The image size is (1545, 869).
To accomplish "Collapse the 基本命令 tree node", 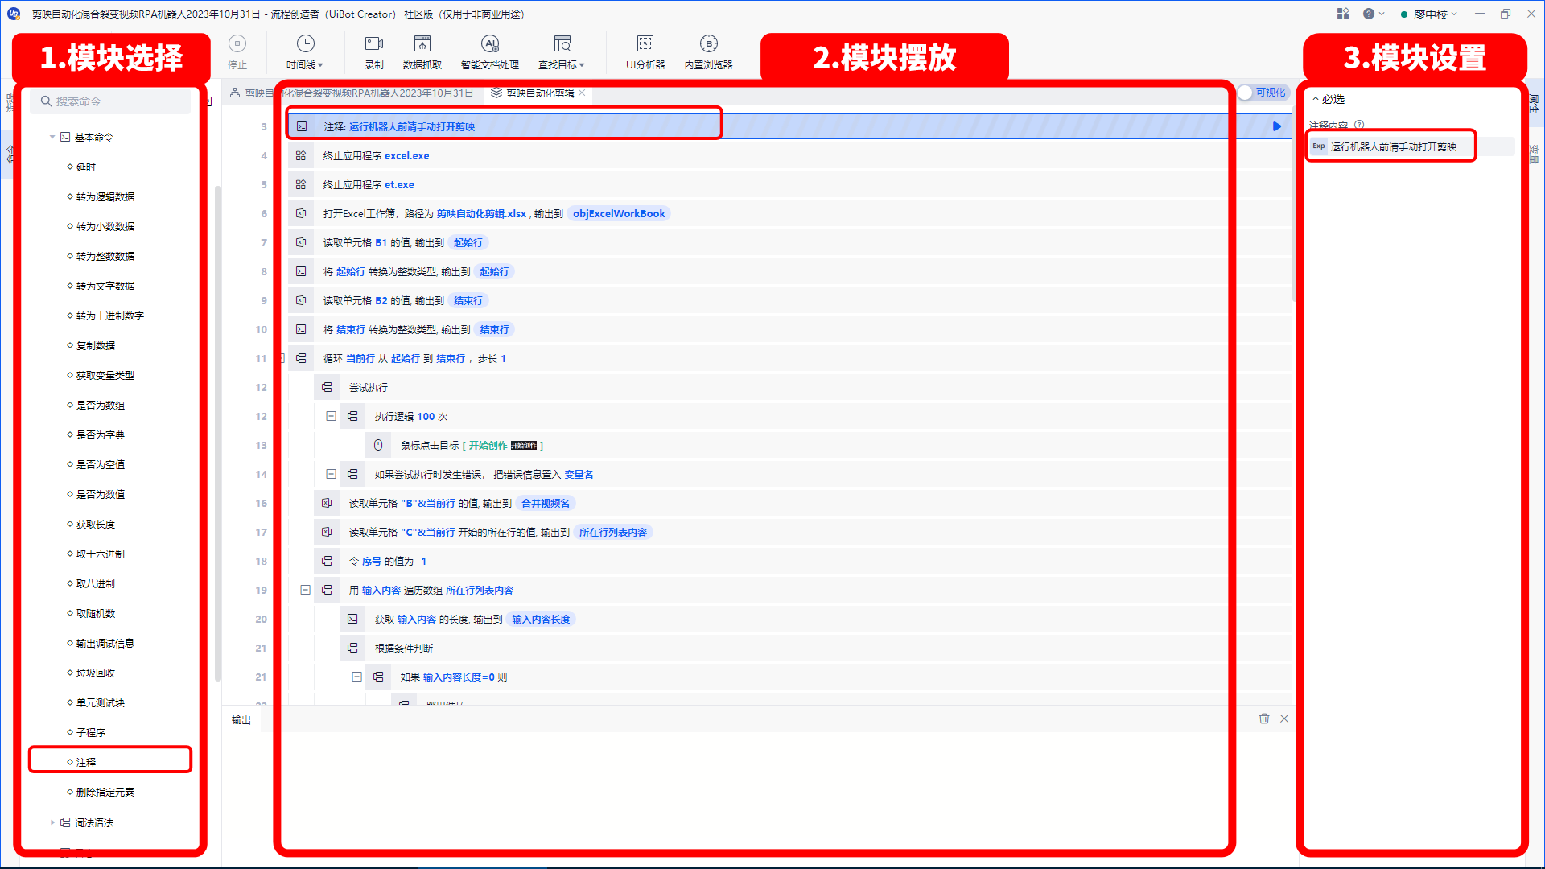I will (x=52, y=138).
